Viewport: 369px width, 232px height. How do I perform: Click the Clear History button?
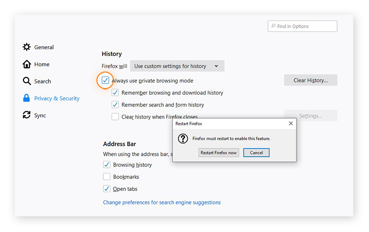click(310, 80)
